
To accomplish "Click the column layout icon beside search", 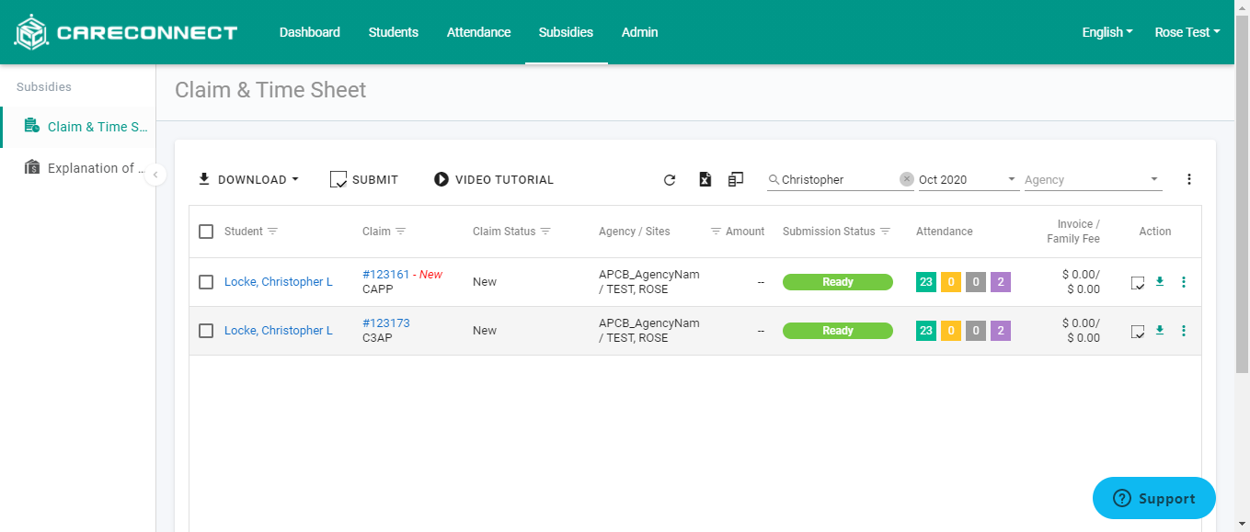I will [x=736, y=180].
